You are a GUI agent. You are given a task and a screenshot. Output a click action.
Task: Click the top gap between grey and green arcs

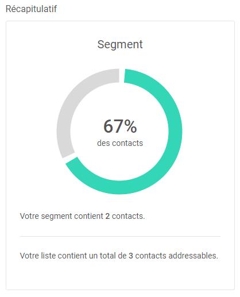[x=122, y=75]
